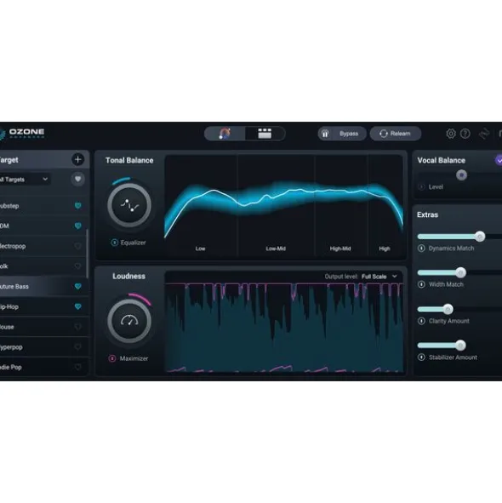Screen dimensions: 502x503
Task: Unfavorite the EDM target heart
Action: (x=78, y=226)
